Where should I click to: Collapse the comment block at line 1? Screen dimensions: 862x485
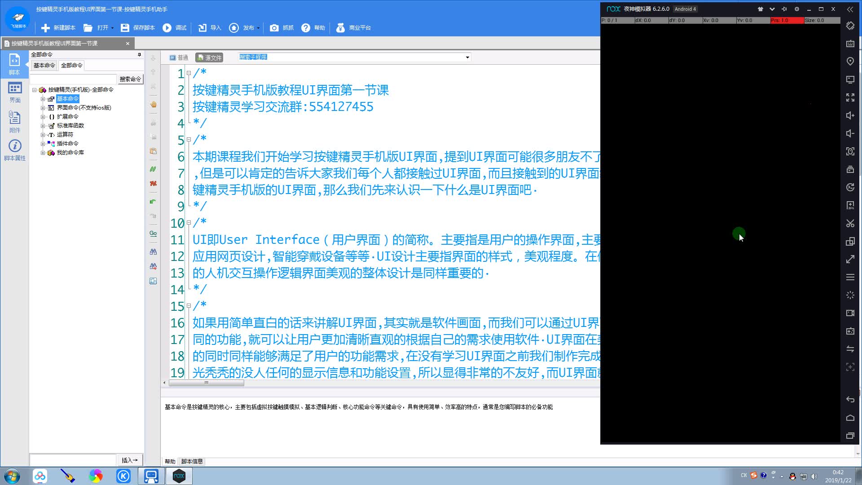coord(189,73)
